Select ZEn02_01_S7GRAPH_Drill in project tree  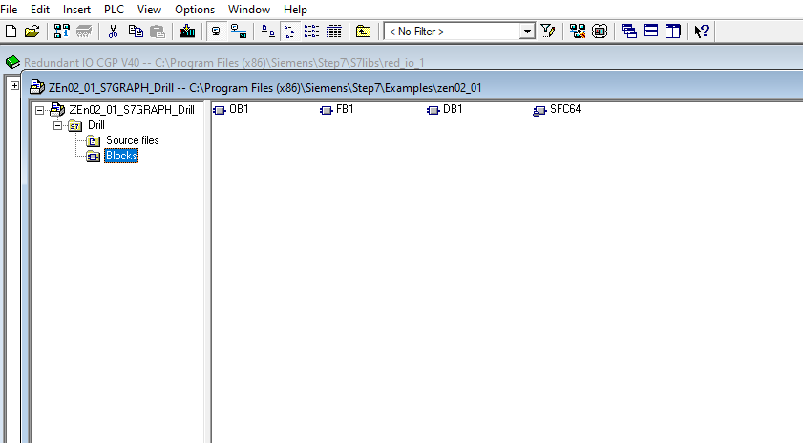pyautogui.click(x=132, y=110)
